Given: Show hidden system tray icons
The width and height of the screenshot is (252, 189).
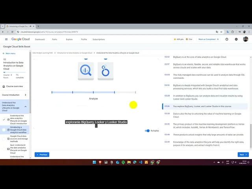Looking at the screenshot, I should tap(214, 162).
